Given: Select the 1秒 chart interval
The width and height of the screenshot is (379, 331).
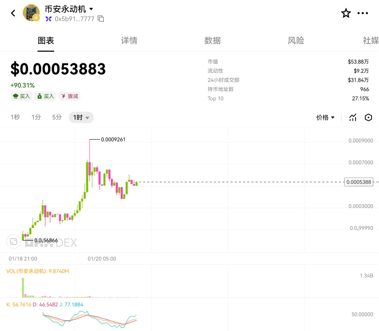Looking at the screenshot, I should click(x=15, y=117).
